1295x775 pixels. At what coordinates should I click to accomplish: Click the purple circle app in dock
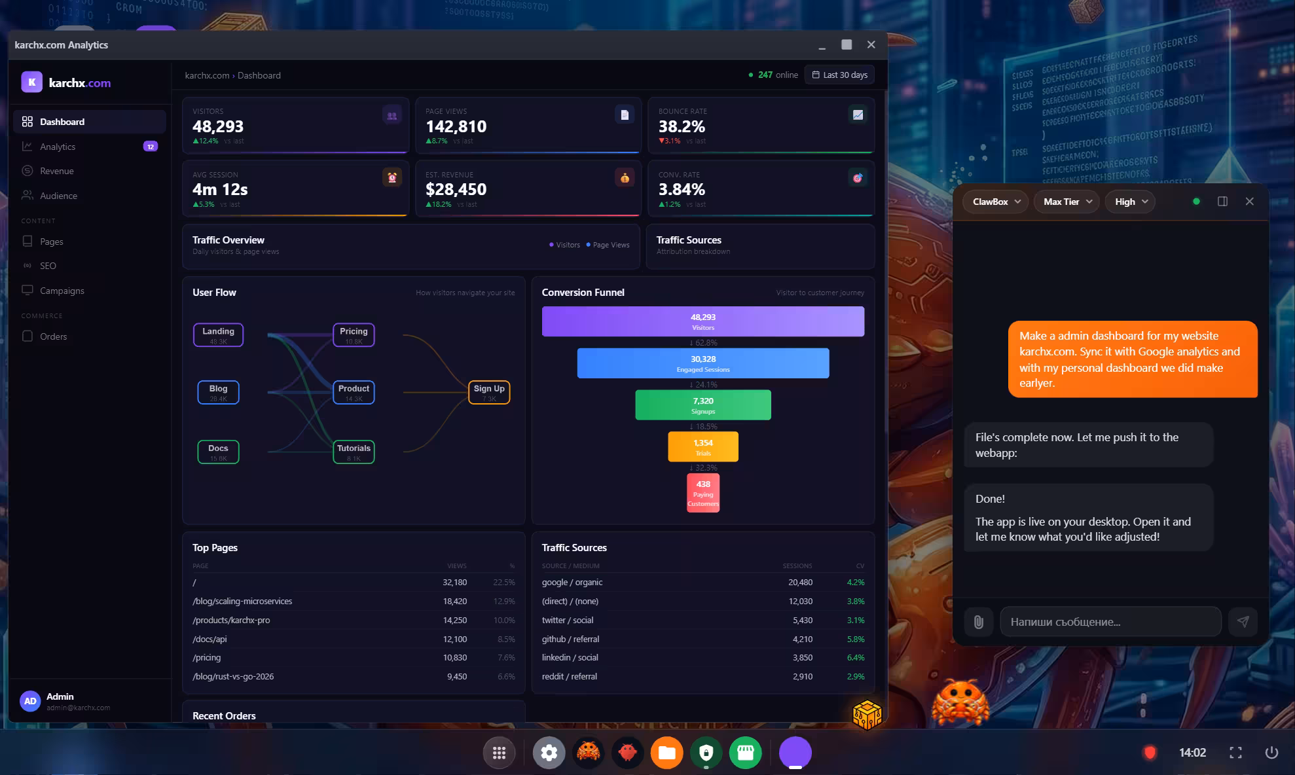[795, 753]
